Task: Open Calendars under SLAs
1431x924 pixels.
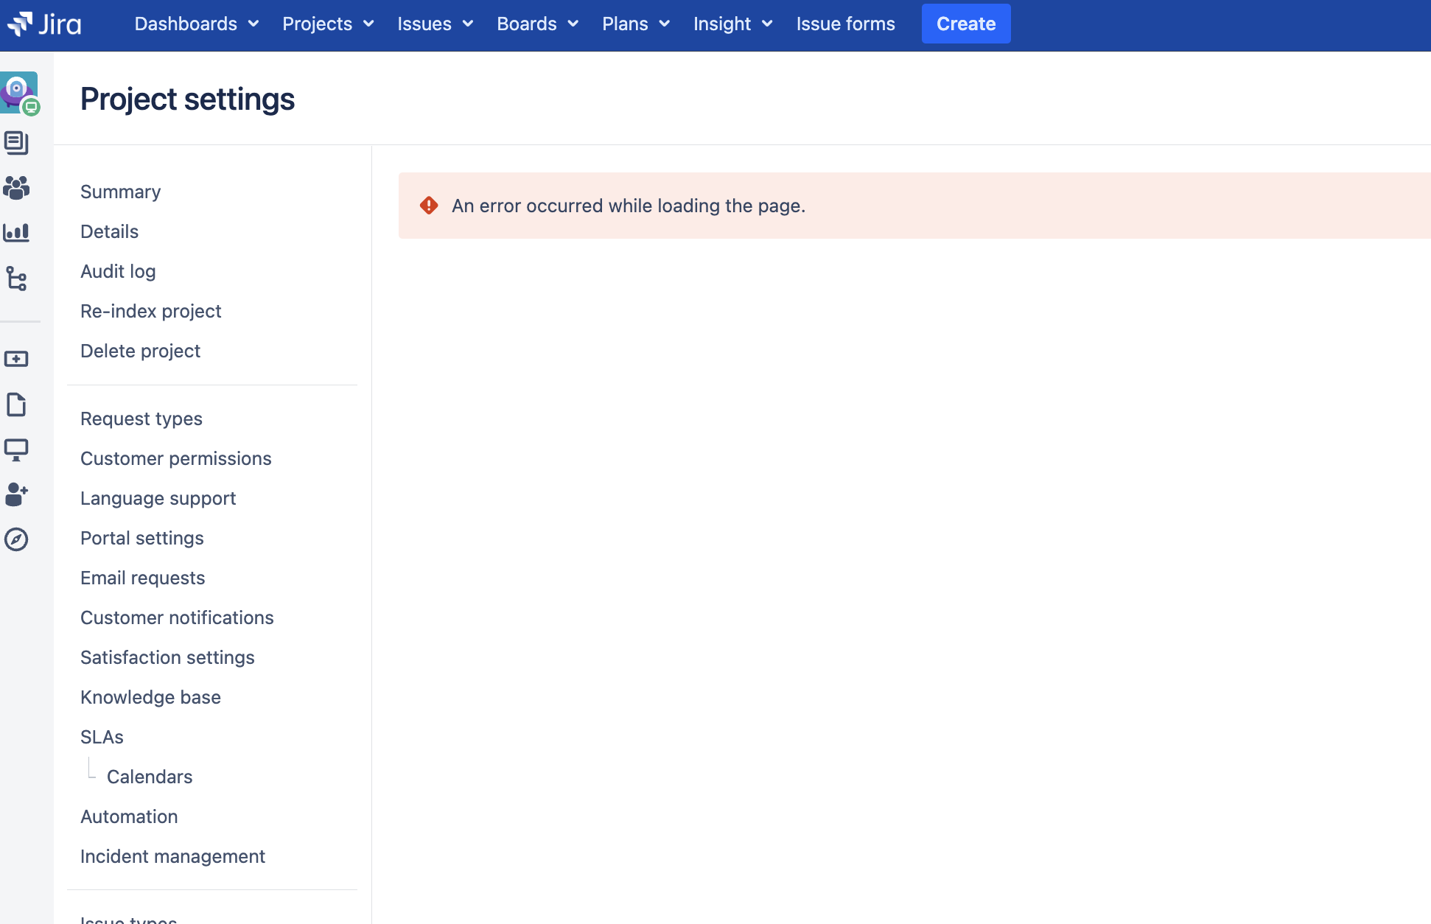Action: (x=150, y=777)
